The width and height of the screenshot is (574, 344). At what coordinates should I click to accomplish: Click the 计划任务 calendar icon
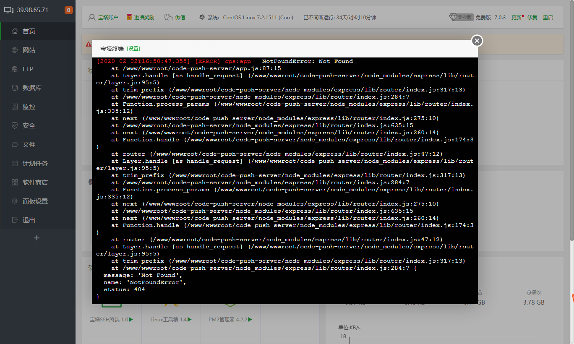15,163
